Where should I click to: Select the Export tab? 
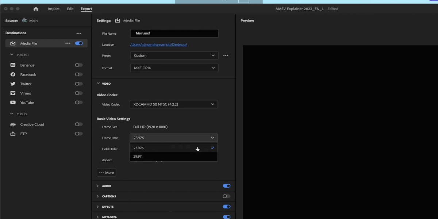pos(86,9)
